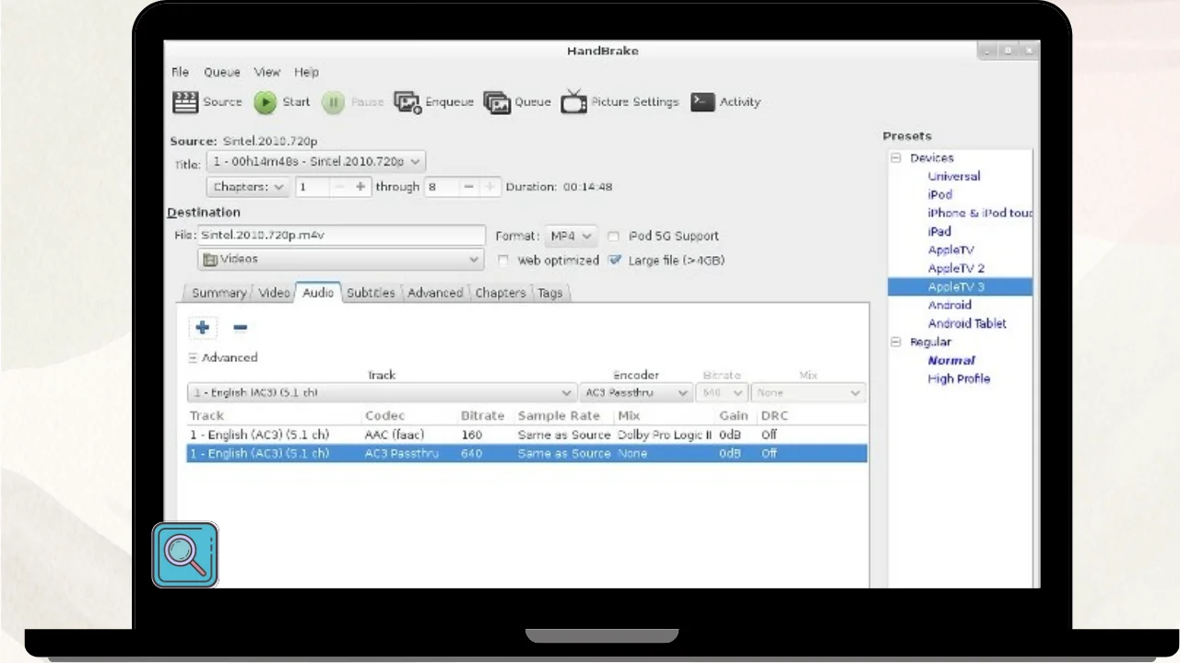Toggle the Web optimized checkbox
This screenshot has height=663, width=1180.
(x=503, y=261)
